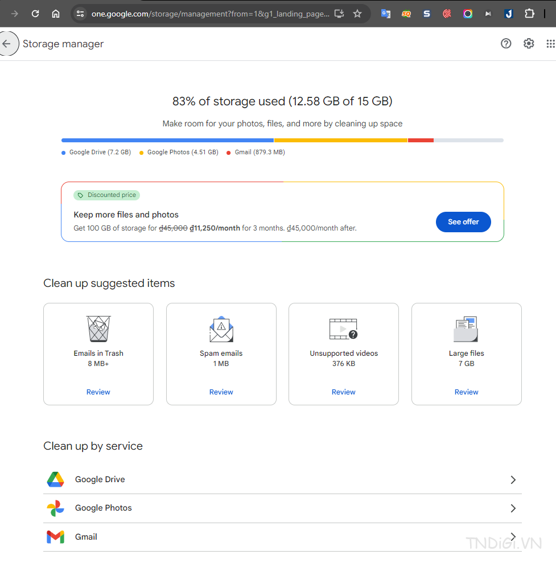Open the gray flag extension icon
556x563 pixels.
tap(488, 14)
